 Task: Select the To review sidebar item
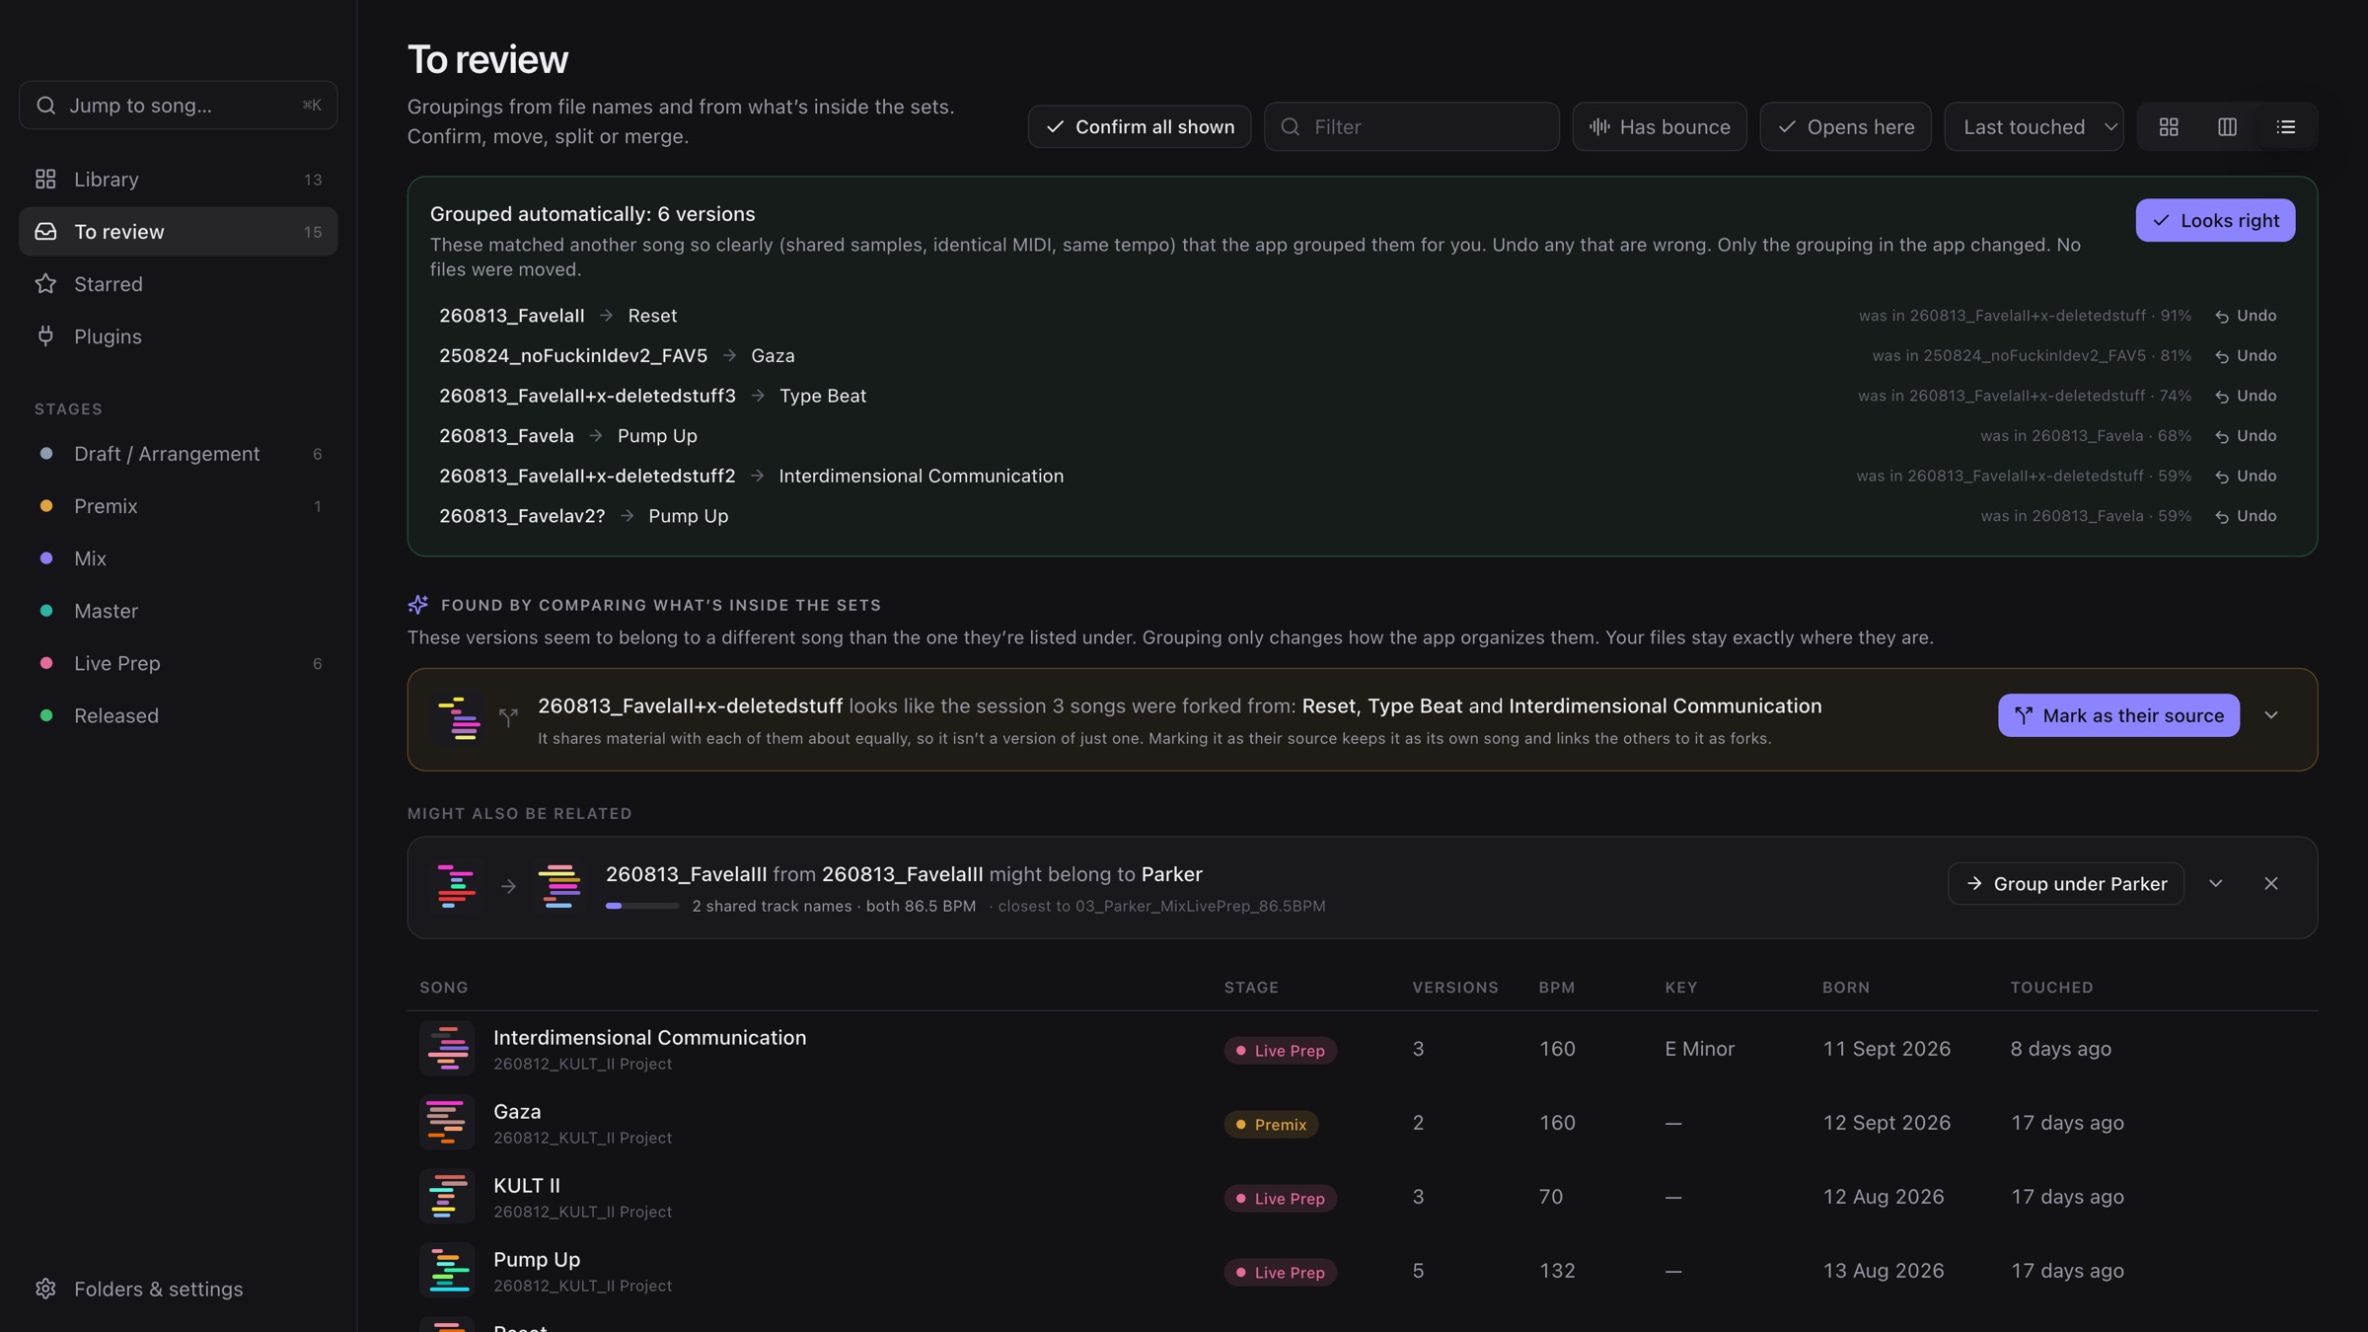[x=178, y=232]
